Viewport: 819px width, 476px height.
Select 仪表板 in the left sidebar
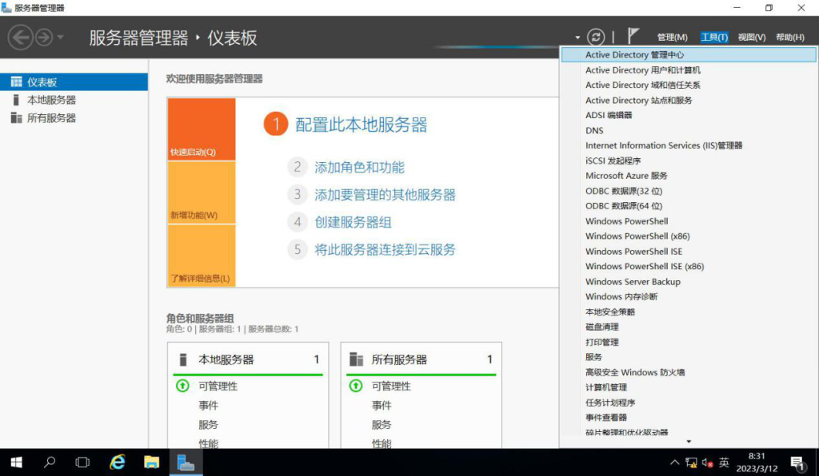coord(74,81)
